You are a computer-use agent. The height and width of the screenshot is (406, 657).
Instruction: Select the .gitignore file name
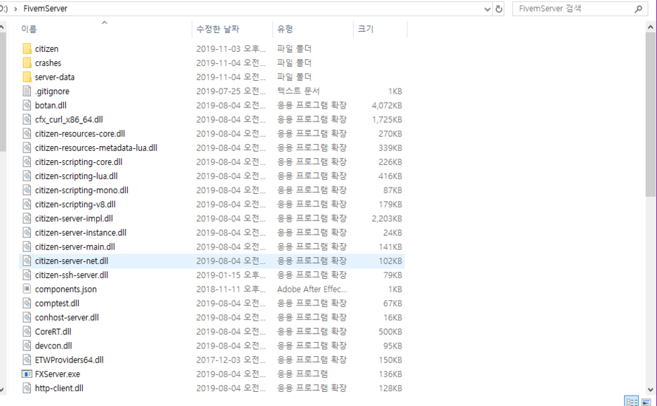pyautogui.click(x=53, y=91)
